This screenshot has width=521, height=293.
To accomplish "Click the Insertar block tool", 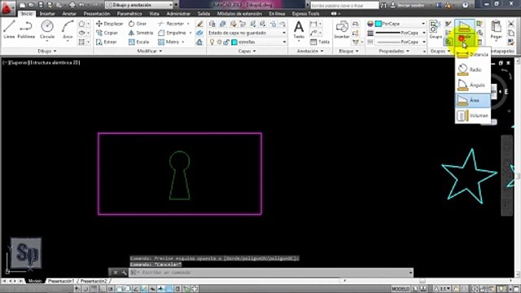I will point(342,29).
